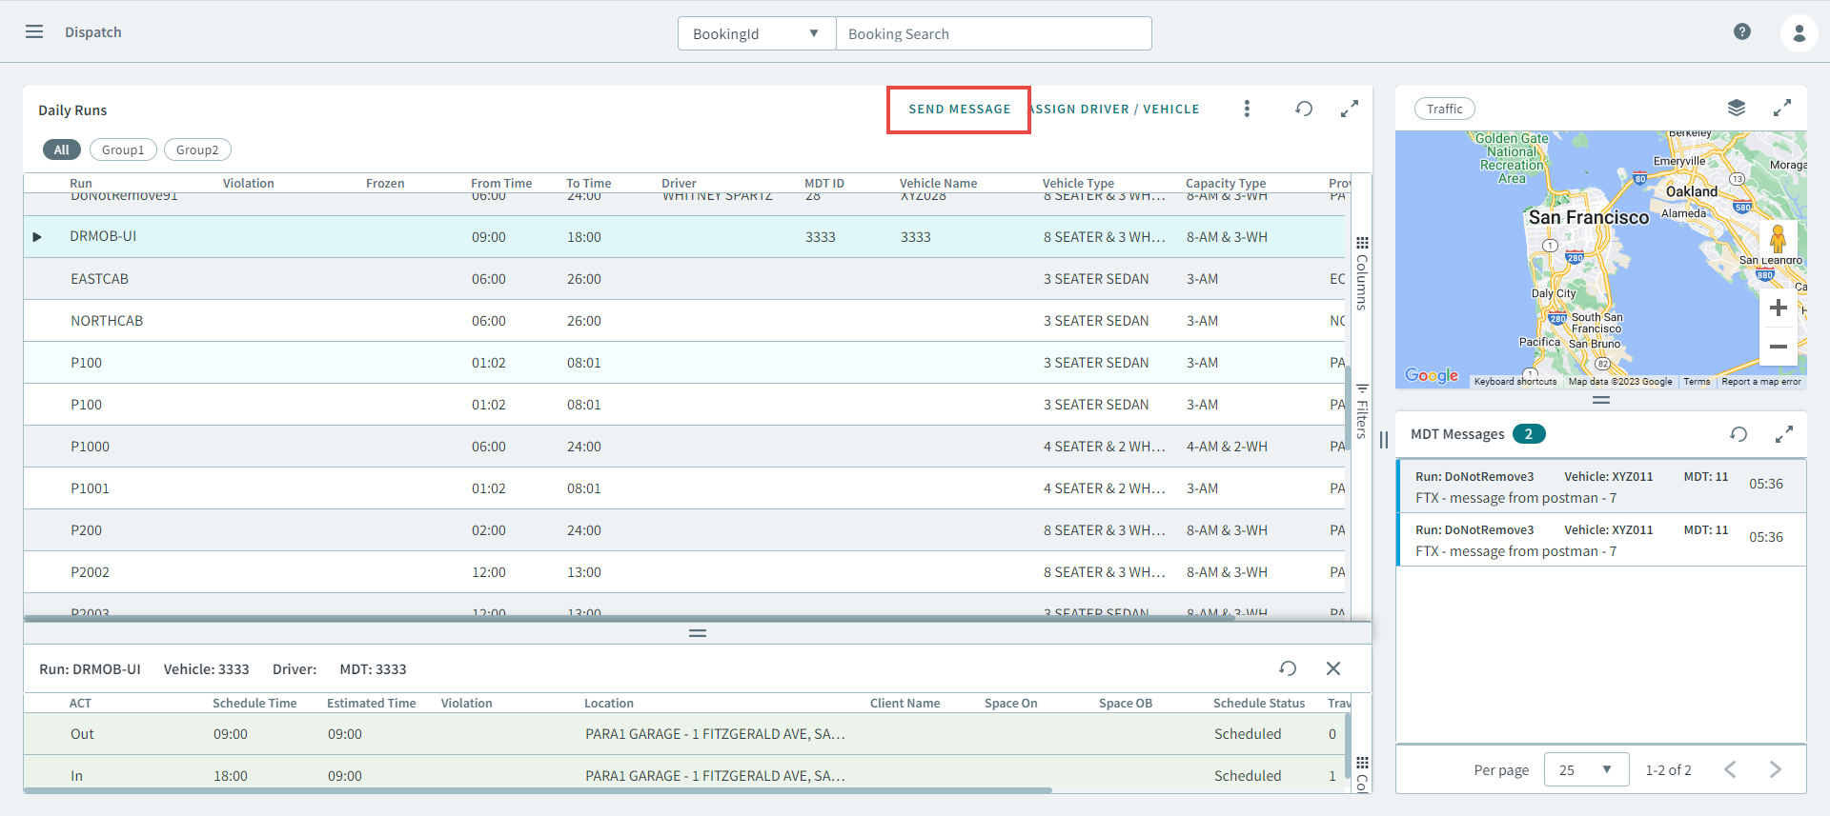Expand the DRMOB-UI row arrow
This screenshot has height=816, width=1830.
[37, 237]
